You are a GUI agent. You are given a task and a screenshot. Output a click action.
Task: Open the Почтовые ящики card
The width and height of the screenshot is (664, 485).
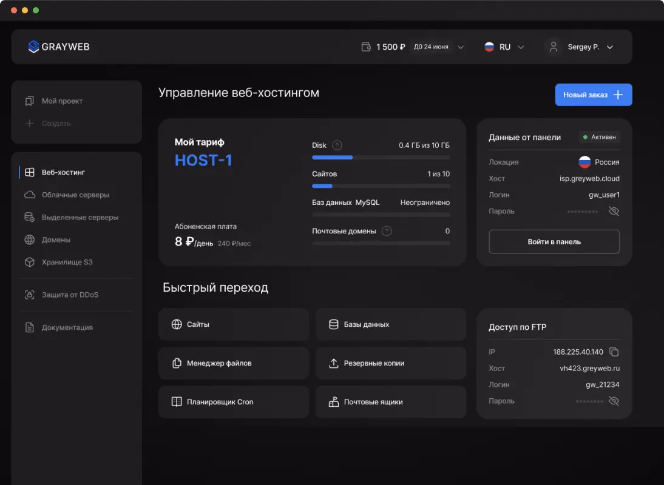pyautogui.click(x=391, y=402)
